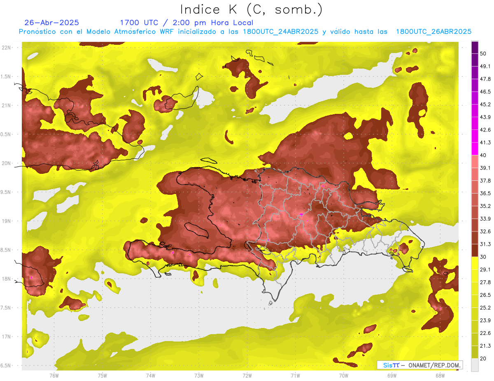Image resolution: width=494 pixels, height=381 pixels.
Task: Click the legend value '21.3'
Action: click(x=485, y=346)
